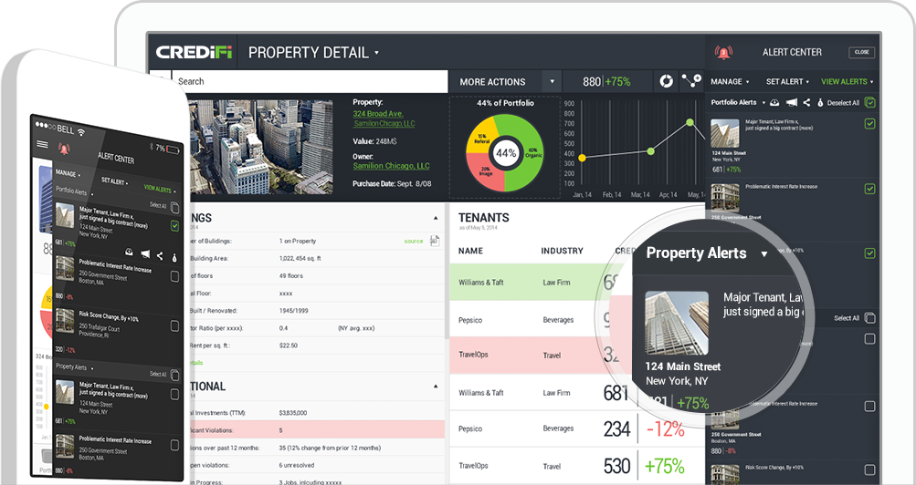Open the SET ALERT menu on the phone
916x485 pixels.
click(x=114, y=181)
